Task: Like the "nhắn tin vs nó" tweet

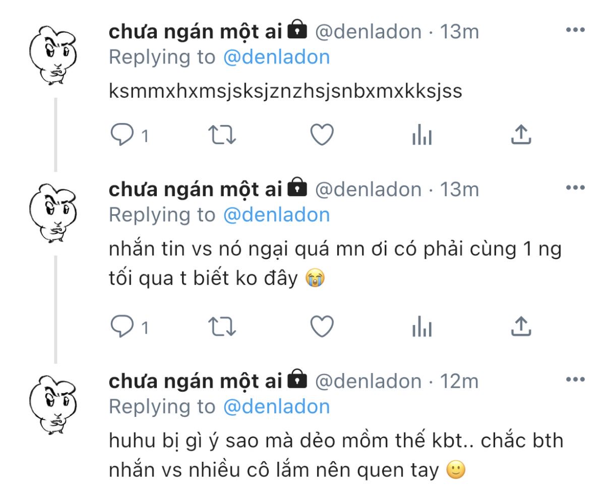Action: pos(321,327)
